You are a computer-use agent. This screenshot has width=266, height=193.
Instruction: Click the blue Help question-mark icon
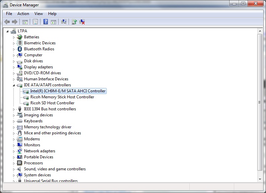click(46, 22)
